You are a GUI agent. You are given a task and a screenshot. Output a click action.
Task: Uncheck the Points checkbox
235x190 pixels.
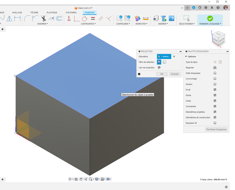click(x=215, y=95)
